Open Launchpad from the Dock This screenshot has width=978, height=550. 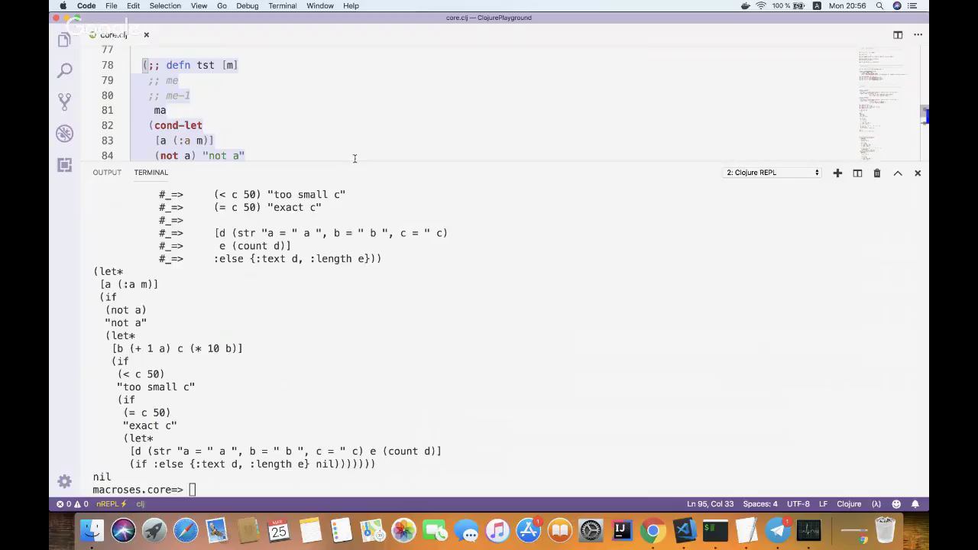154,529
